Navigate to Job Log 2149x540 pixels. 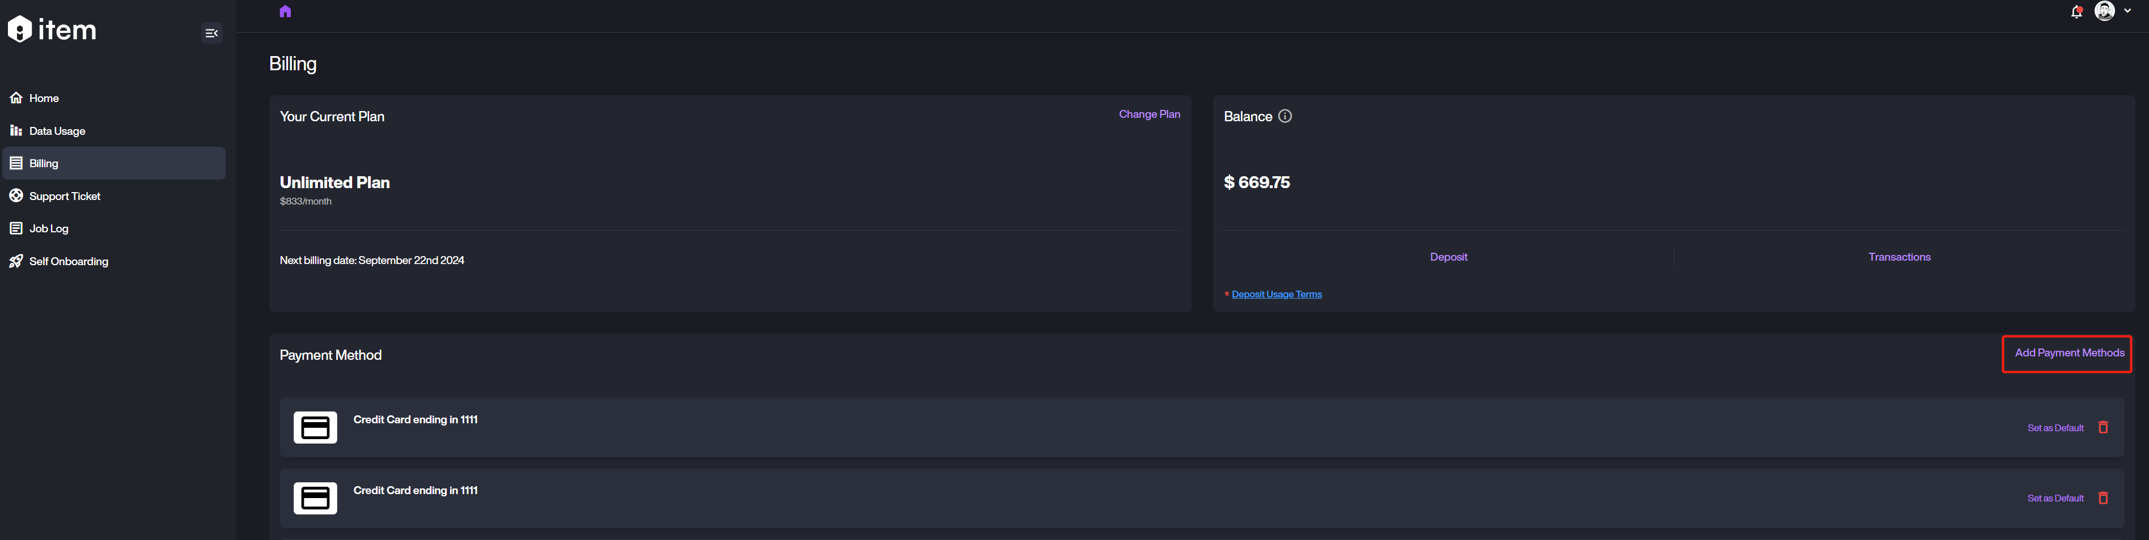[x=48, y=228]
